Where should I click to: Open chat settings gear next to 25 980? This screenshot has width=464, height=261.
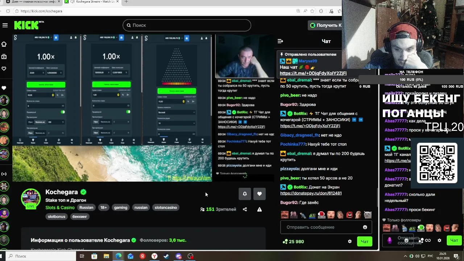350,241
